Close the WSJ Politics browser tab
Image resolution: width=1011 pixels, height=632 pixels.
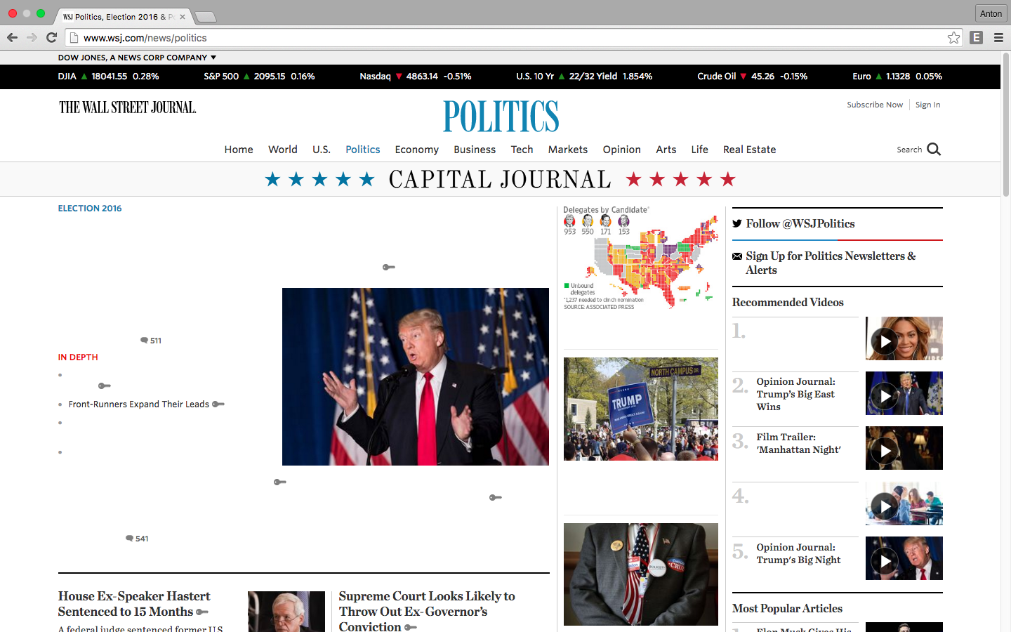[x=183, y=17]
